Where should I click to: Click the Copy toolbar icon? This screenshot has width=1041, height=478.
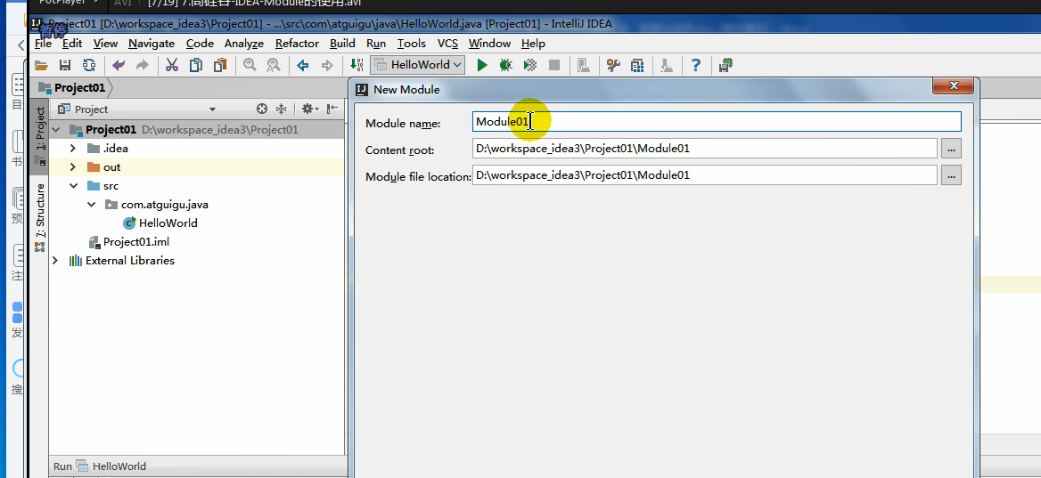pyautogui.click(x=196, y=65)
